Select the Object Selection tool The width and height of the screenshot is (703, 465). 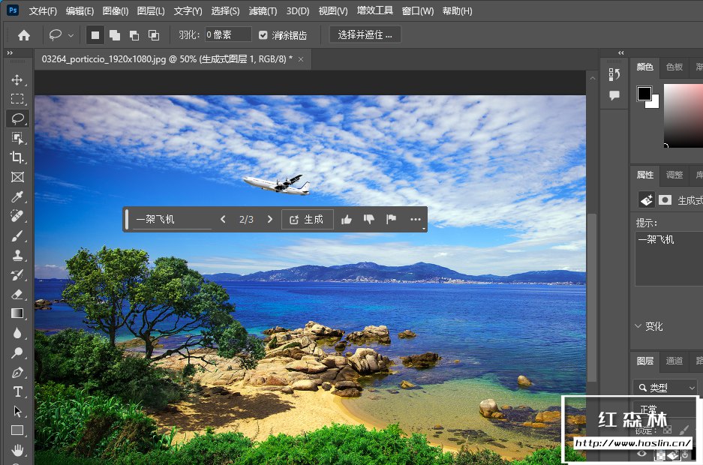coord(17,138)
